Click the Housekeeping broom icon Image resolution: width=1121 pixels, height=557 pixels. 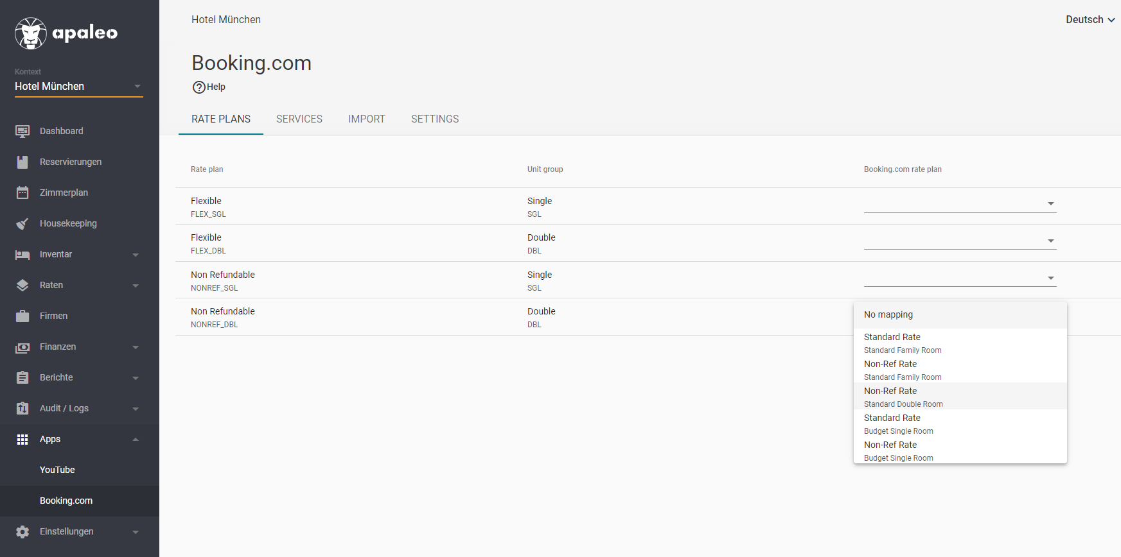pos(22,223)
